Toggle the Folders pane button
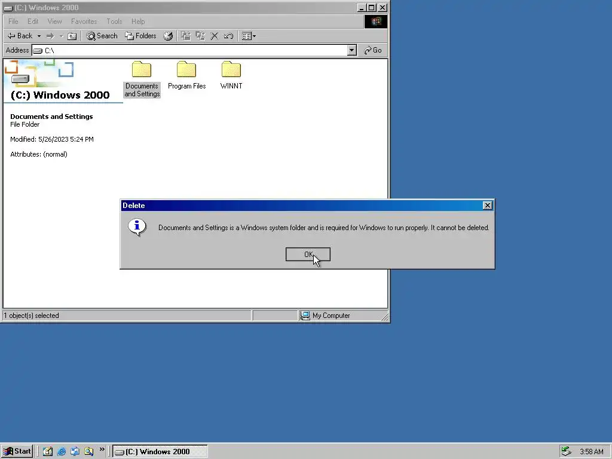Image resolution: width=612 pixels, height=459 pixels. tap(140, 36)
